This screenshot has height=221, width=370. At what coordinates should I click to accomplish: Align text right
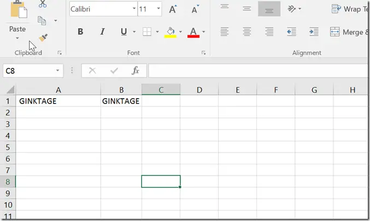pos(269,32)
